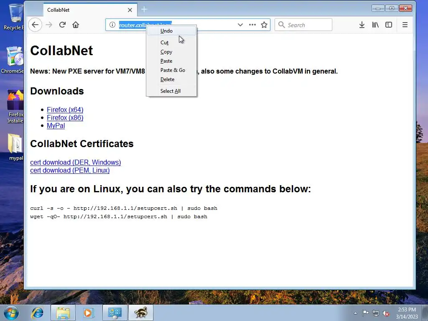Image resolution: width=428 pixels, height=321 pixels.
Task: Expand the address bar history dropdown
Action: click(240, 25)
